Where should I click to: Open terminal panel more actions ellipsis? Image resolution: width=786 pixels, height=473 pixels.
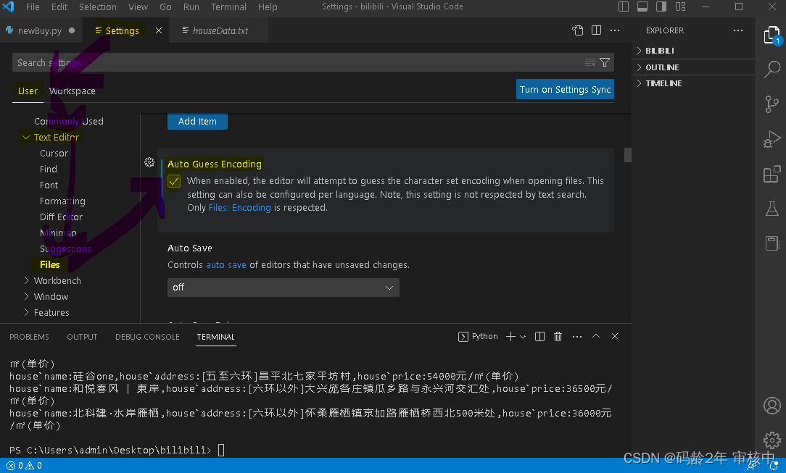click(x=577, y=337)
